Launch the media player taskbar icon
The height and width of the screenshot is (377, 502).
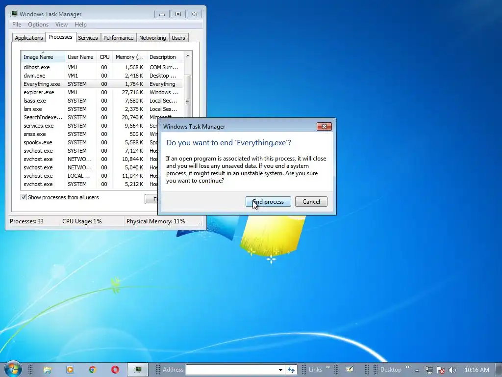(x=70, y=370)
